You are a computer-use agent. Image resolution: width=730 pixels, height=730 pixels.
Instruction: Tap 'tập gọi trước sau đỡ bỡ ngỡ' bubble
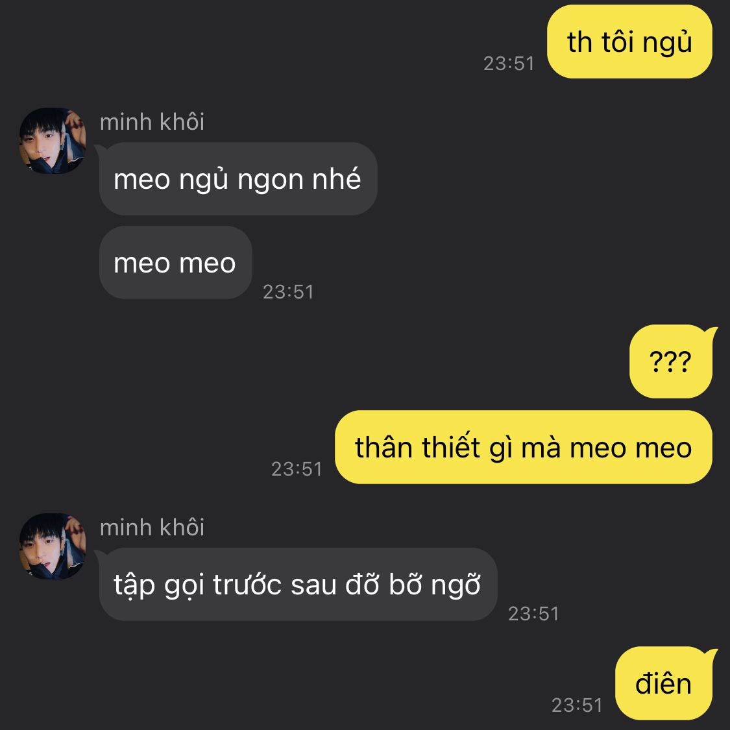[298, 584]
